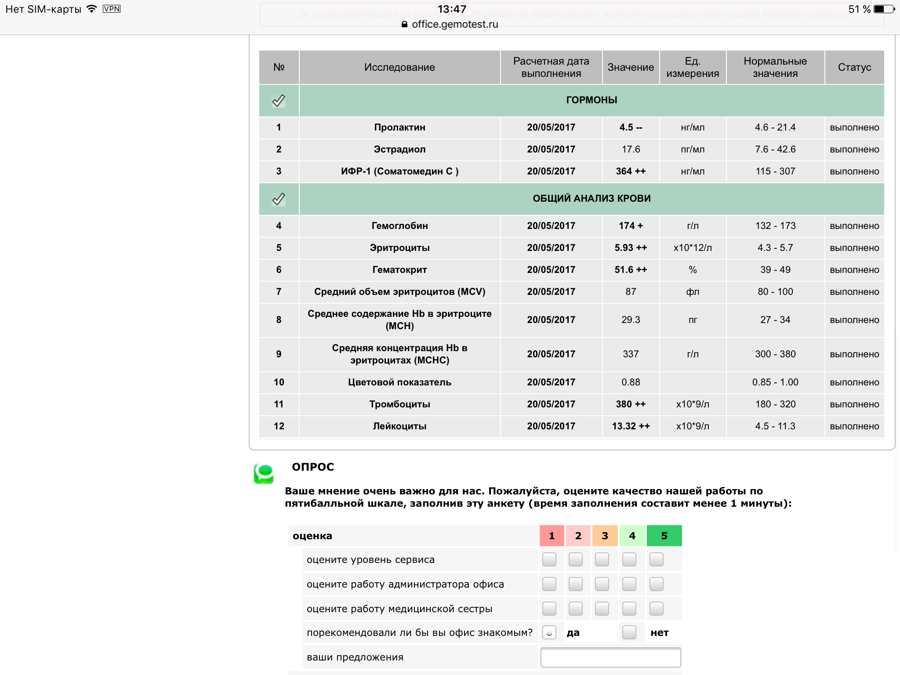The height and width of the screenshot is (675, 900).
Task: Toggle the checkmark icon beside ОБЩИЙ АНАЛИЗ КРОВИ
Action: [x=279, y=199]
